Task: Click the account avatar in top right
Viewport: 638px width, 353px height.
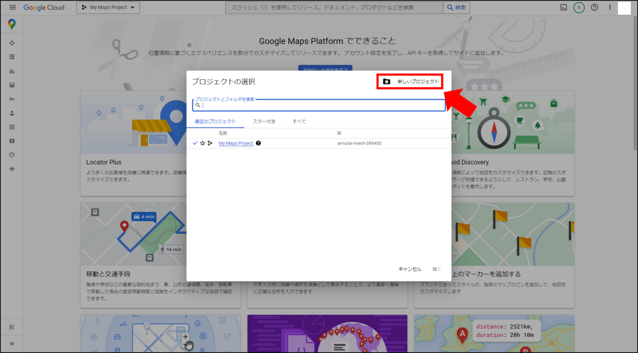Action: (x=625, y=8)
